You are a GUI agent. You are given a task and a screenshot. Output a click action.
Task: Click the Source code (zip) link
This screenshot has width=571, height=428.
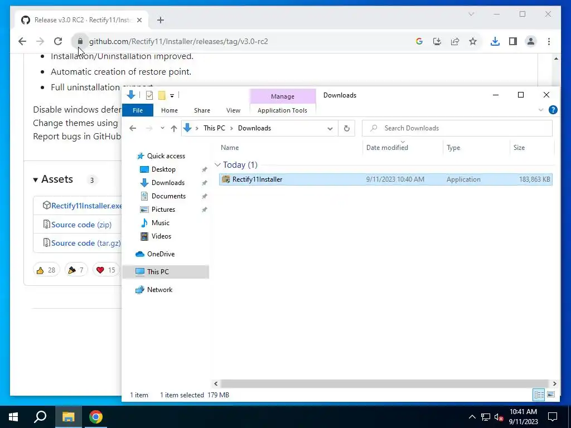[81, 225]
